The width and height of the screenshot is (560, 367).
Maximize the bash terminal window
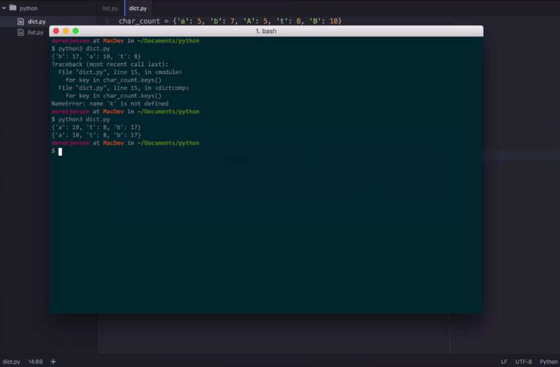tap(76, 31)
